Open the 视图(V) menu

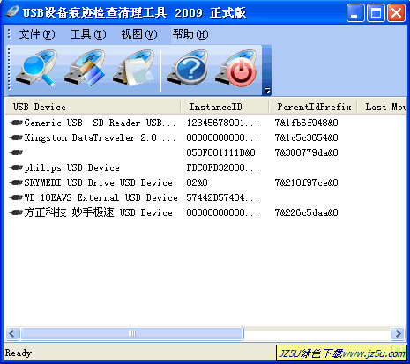click(x=139, y=34)
